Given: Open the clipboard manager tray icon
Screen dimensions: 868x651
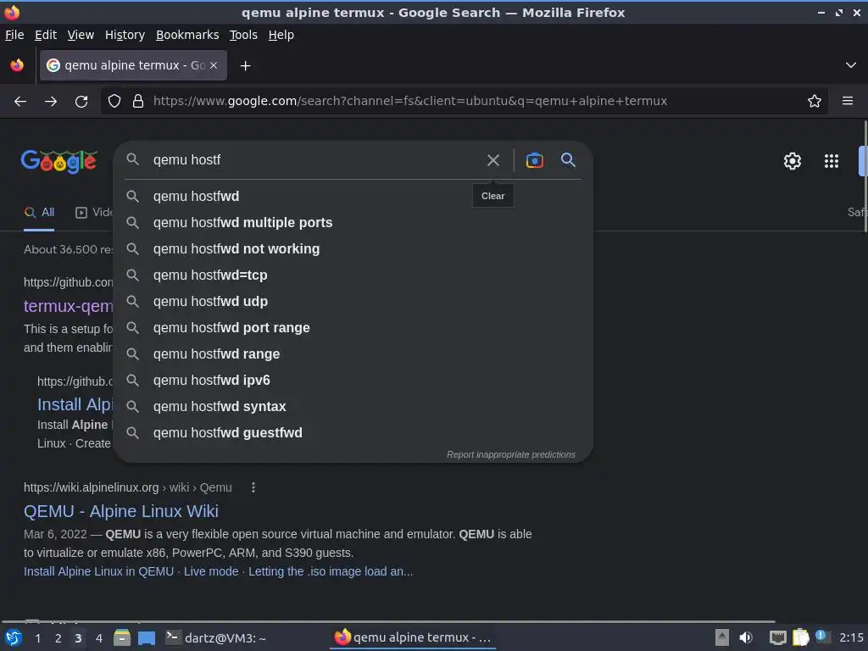Looking at the screenshot, I should (800, 637).
